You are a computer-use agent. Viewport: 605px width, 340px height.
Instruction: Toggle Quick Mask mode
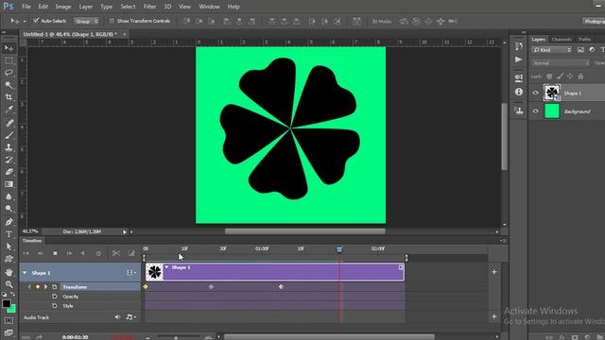[x=9, y=321]
